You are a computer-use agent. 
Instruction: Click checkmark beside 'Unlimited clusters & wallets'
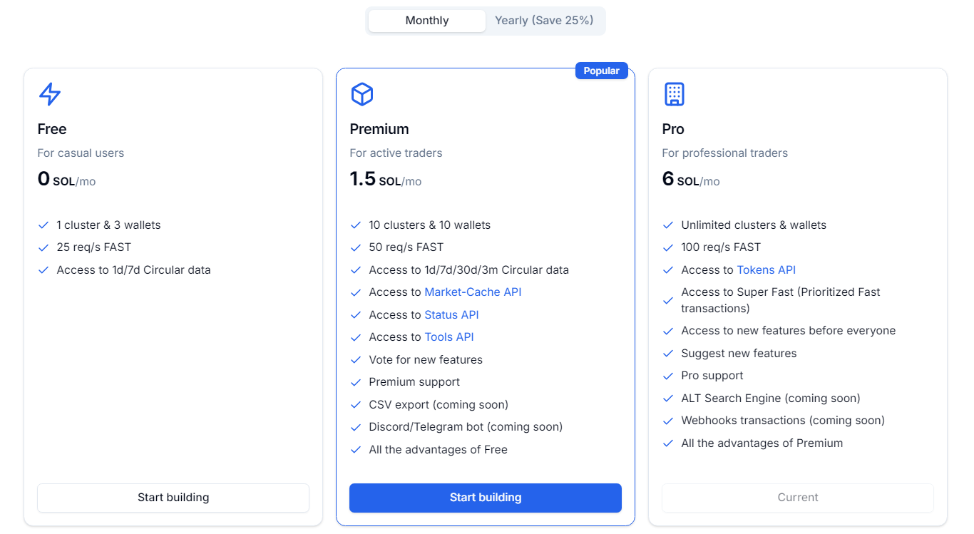668,225
